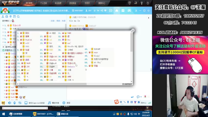Viewport: 208px width, 117px height.
Task: Send a flower with the rose icon
Action: point(145,96)
